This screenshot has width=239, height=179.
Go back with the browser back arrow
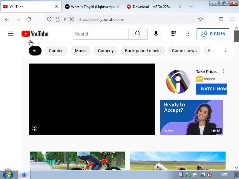coord(7,19)
